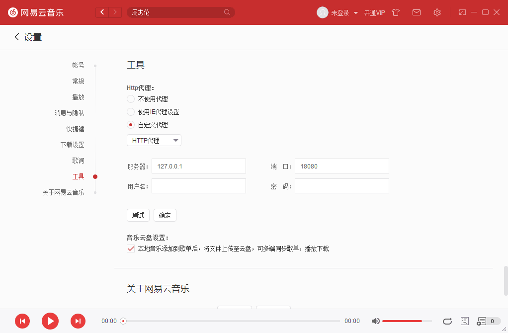Select the "使用IE代理设置" radio option

pos(131,112)
